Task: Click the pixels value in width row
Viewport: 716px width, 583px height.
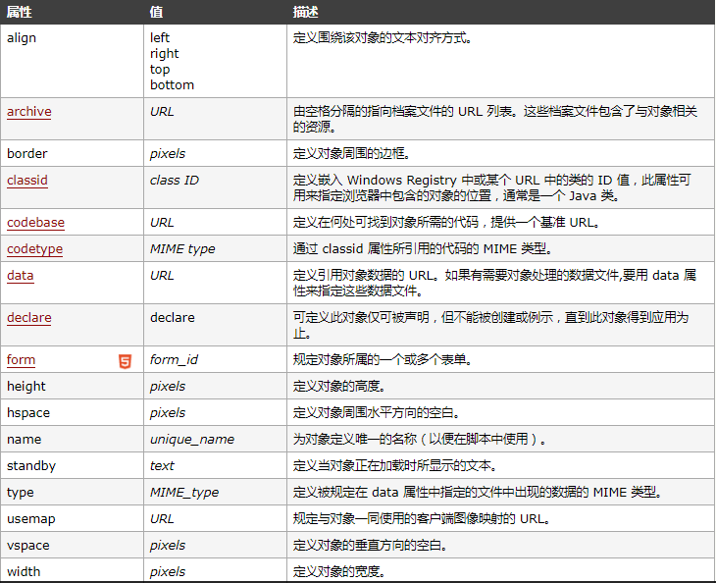Action: pos(168,572)
